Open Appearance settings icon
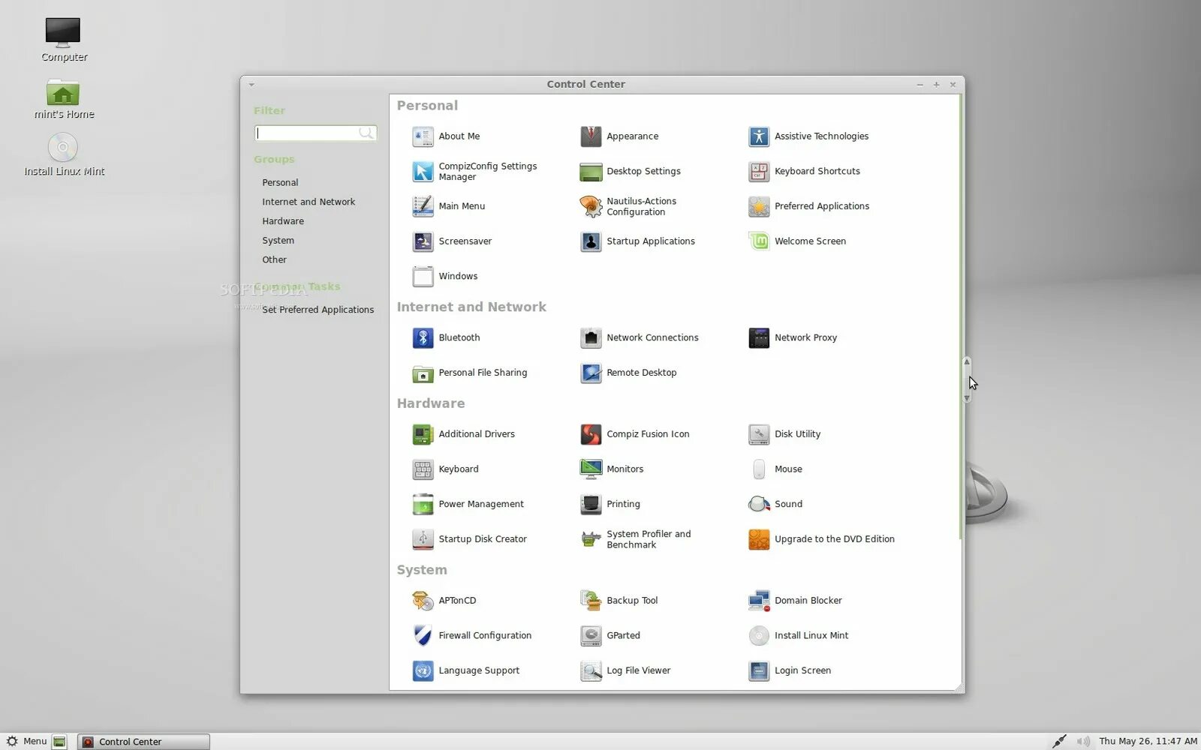1201x750 pixels. tap(591, 136)
